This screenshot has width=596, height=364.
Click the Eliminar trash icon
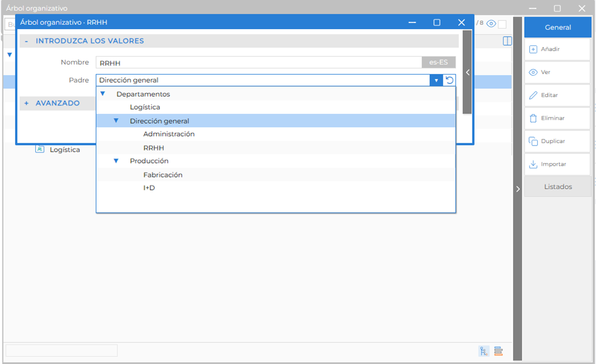click(x=533, y=119)
